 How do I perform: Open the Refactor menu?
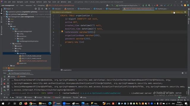pos(39,2)
